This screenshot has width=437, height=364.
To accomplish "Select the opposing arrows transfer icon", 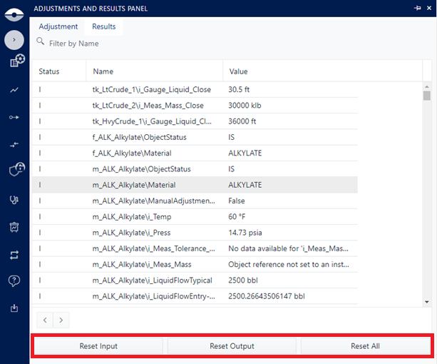I will (x=14, y=144).
